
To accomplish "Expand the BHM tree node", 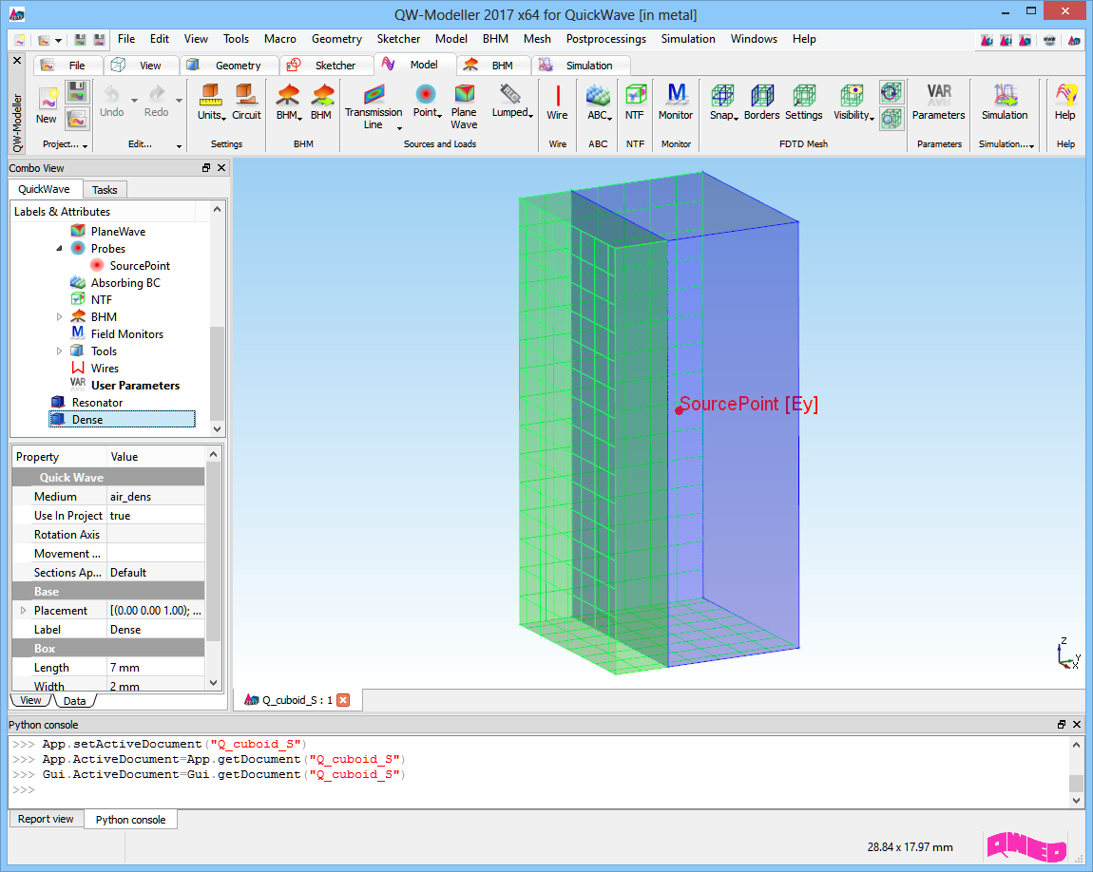I will pyautogui.click(x=59, y=317).
